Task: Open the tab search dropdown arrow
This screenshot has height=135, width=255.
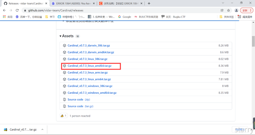Action: coord(223,3)
